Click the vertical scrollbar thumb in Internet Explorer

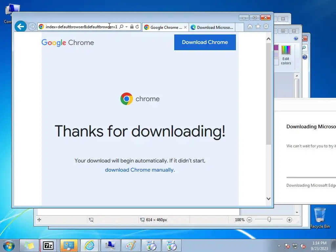[x=268, y=94]
